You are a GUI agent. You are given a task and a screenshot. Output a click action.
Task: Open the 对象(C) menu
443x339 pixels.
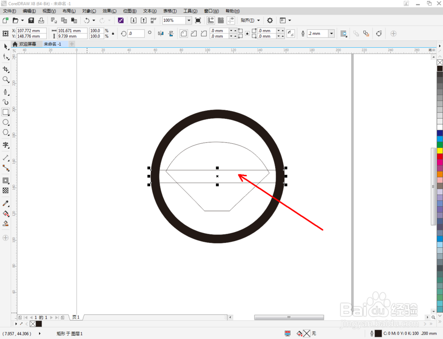[89, 11]
